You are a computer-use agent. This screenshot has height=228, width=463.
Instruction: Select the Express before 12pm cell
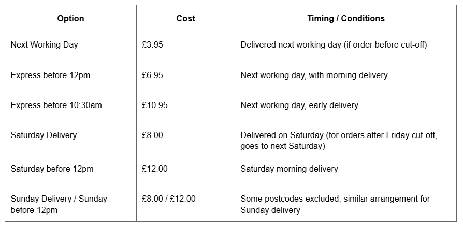[x=50, y=75]
